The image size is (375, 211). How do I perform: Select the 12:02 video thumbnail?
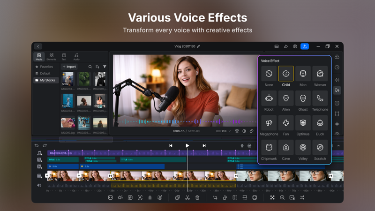[x=68, y=79]
